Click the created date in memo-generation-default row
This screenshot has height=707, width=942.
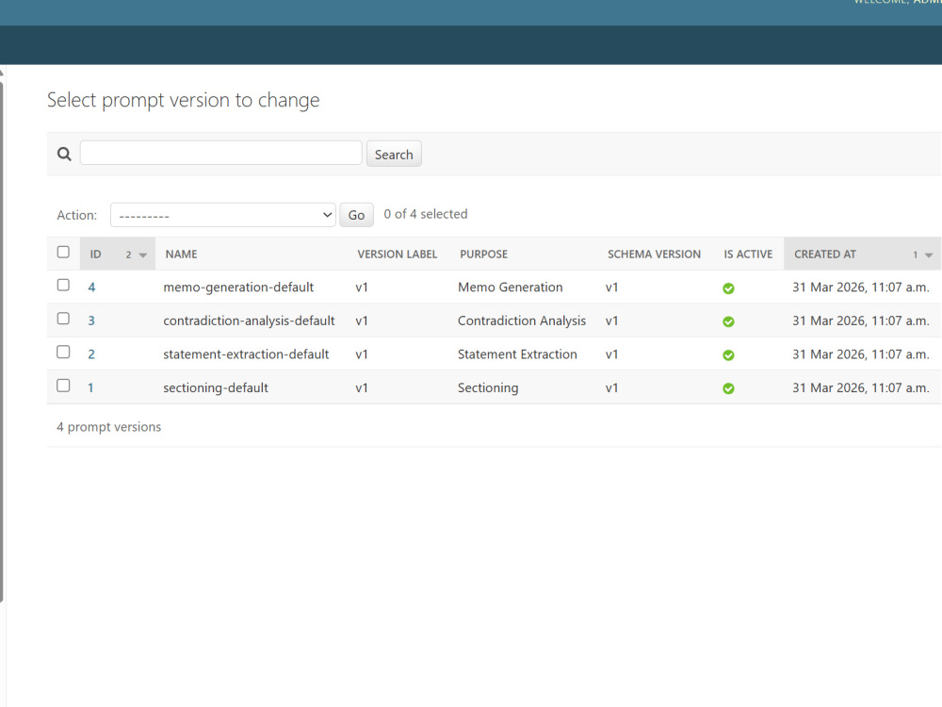pos(861,288)
